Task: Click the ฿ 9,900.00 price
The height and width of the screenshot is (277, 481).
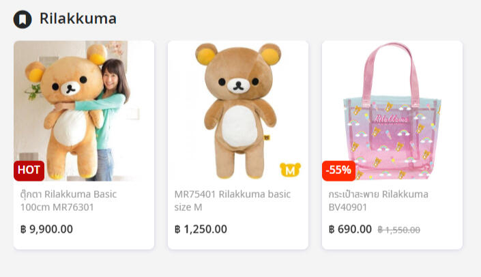Action: 46,229
